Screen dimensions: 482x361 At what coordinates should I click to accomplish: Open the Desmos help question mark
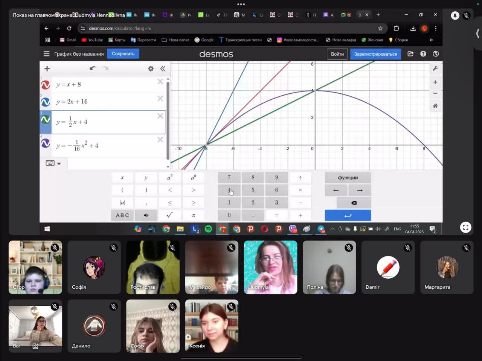pyautogui.click(x=423, y=54)
